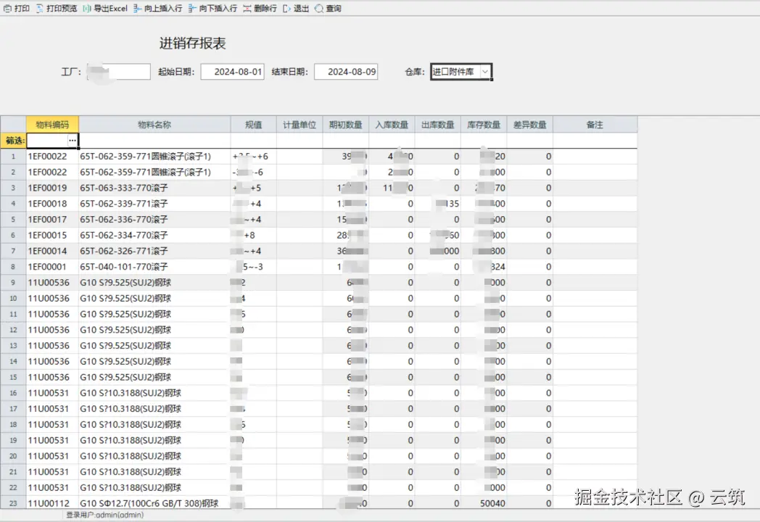The width and height of the screenshot is (760, 522).
Task: Click the 起始日期 field showing 2024-08-01
Action: tap(233, 72)
